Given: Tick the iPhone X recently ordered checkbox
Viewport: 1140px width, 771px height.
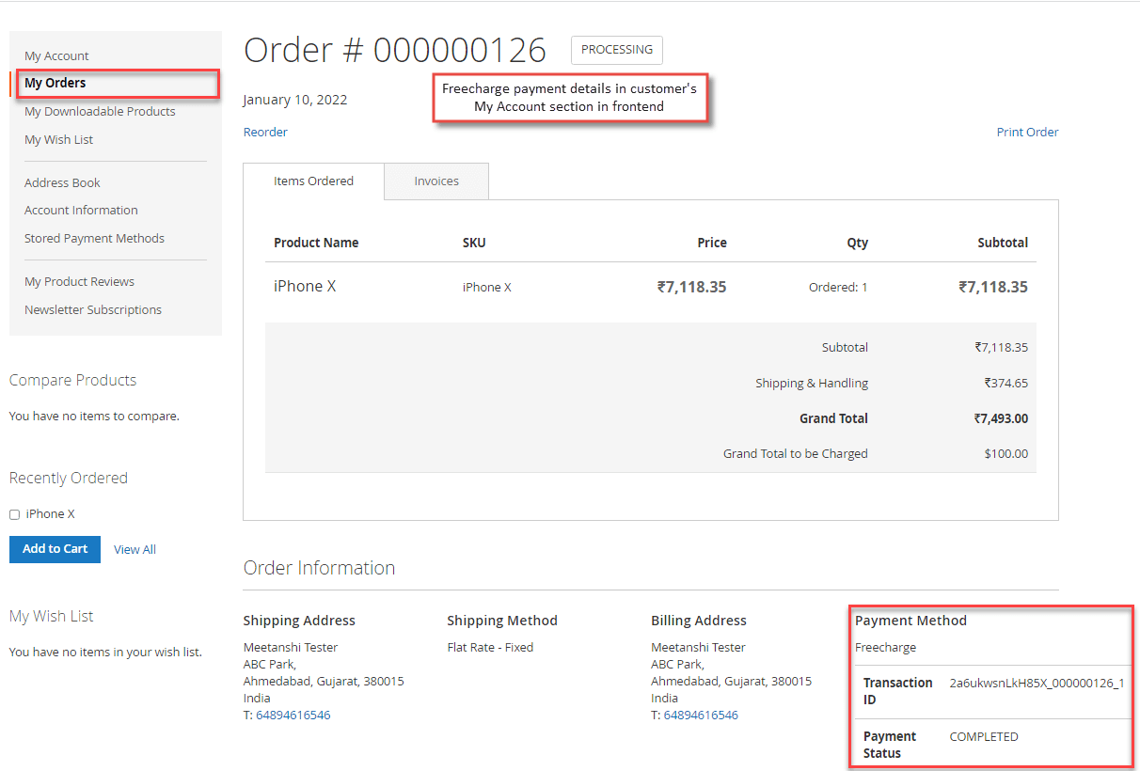Looking at the screenshot, I should point(14,514).
